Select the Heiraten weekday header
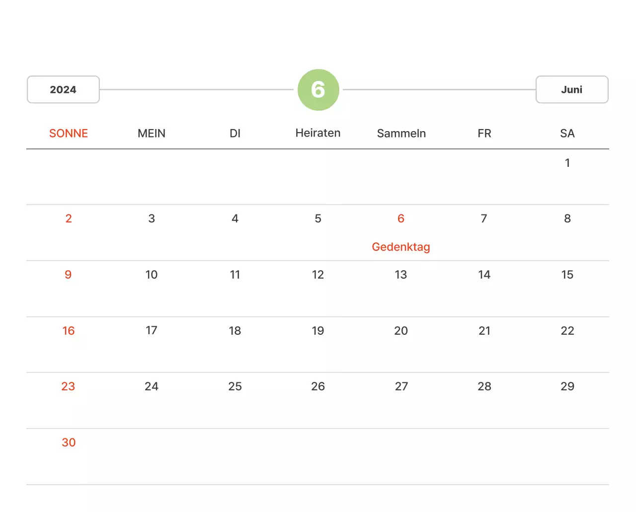This screenshot has width=636, height=512. 318,133
